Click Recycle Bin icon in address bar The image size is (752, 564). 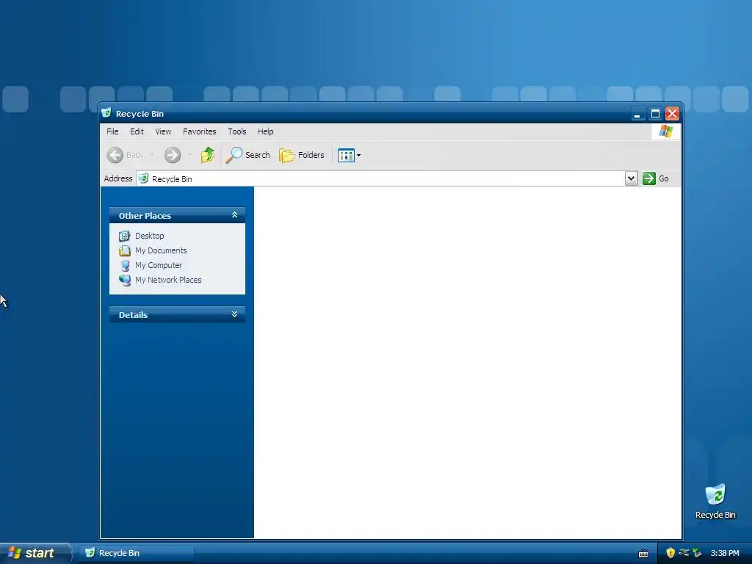tap(143, 178)
